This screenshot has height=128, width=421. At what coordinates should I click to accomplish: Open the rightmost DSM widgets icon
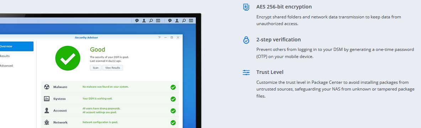click(191, 20)
